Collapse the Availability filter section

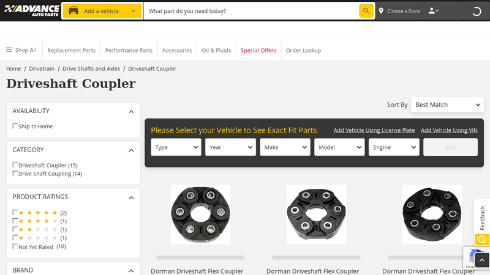point(131,111)
